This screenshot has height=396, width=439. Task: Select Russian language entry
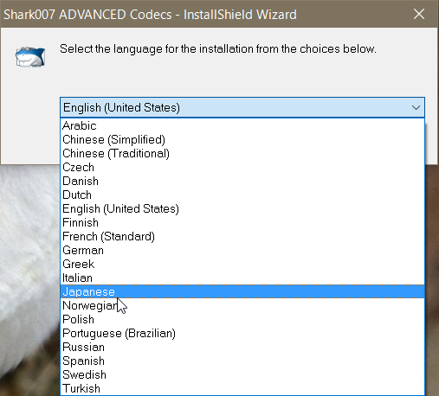(242, 347)
